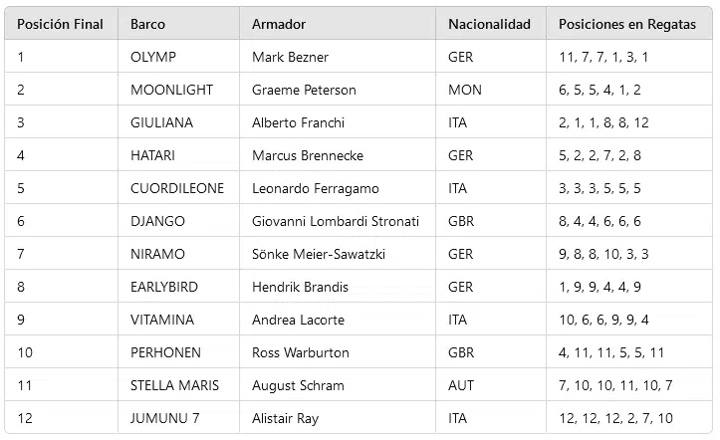Select the HATARI row boat cell
720x440 pixels.
[x=152, y=155]
